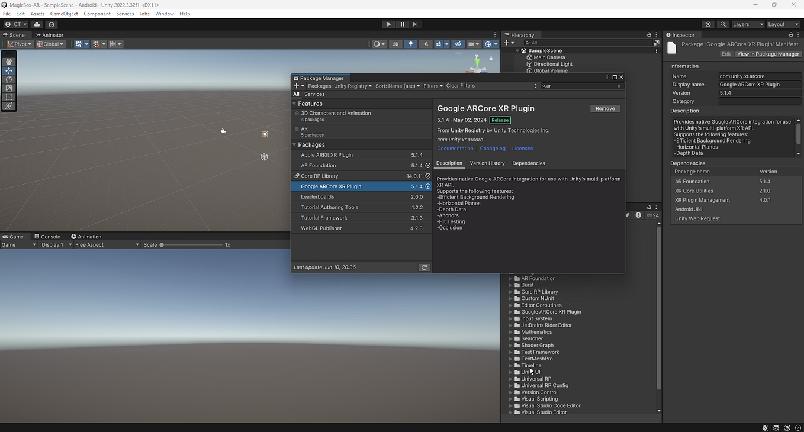Image resolution: width=804 pixels, height=432 pixels.
Task: Open the search tool in the top toolbar
Action: click(x=723, y=24)
